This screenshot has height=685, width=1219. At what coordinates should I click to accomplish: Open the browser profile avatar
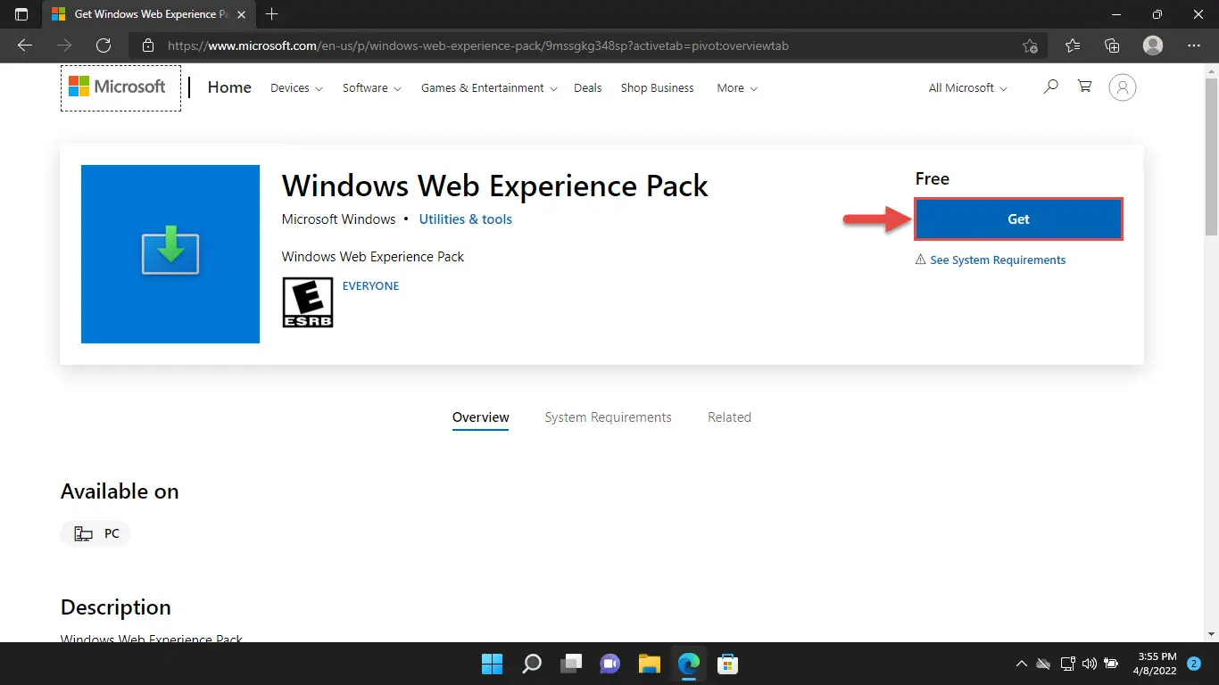pyautogui.click(x=1153, y=45)
